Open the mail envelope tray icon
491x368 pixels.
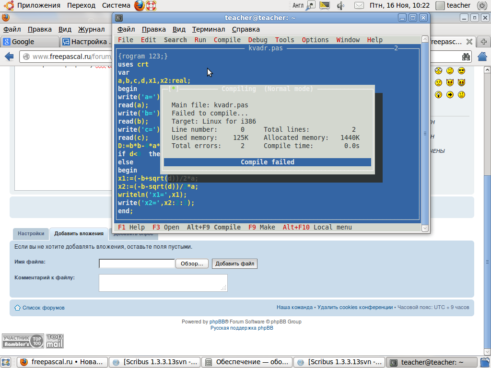pyautogui.click(x=359, y=6)
